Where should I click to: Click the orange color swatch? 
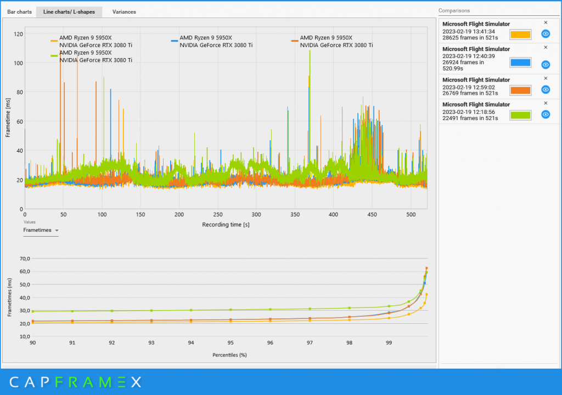(520, 90)
